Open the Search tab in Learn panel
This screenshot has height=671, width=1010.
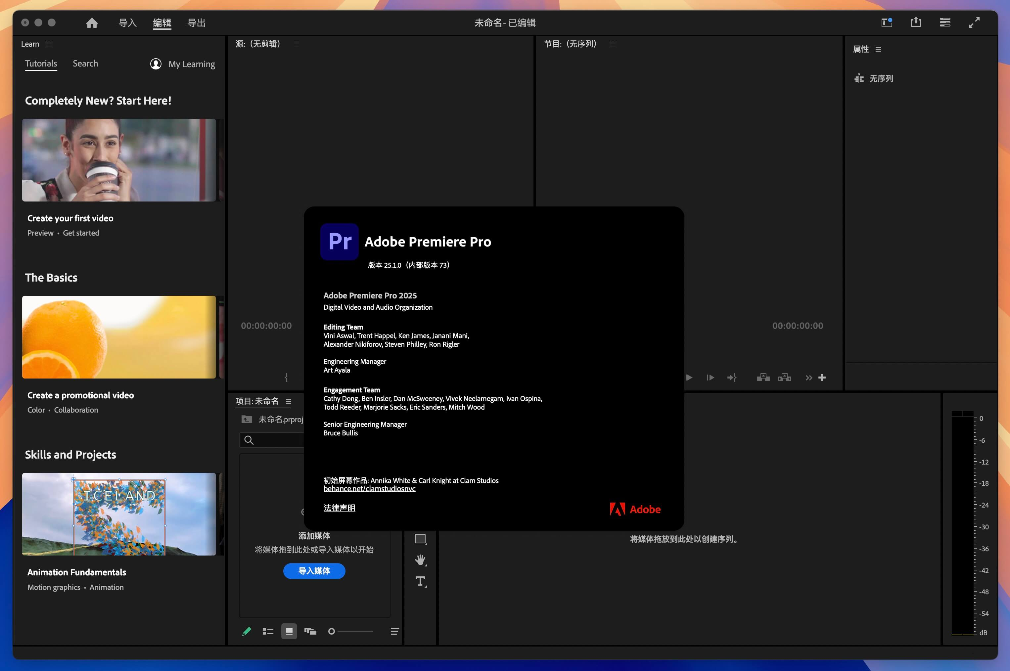[x=85, y=63]
